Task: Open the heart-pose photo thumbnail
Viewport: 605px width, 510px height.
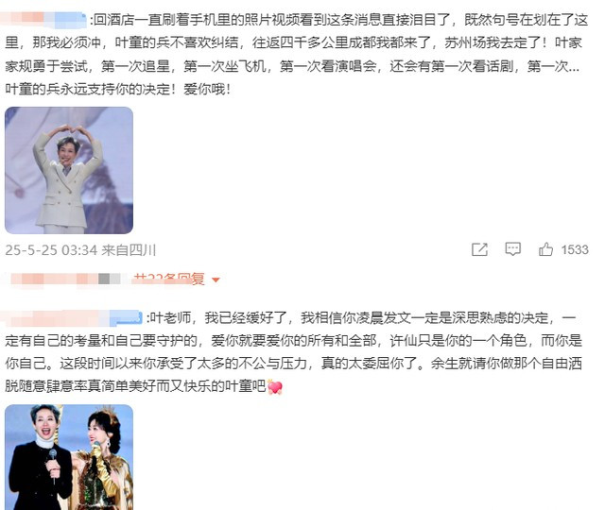Action: point(69,170)
